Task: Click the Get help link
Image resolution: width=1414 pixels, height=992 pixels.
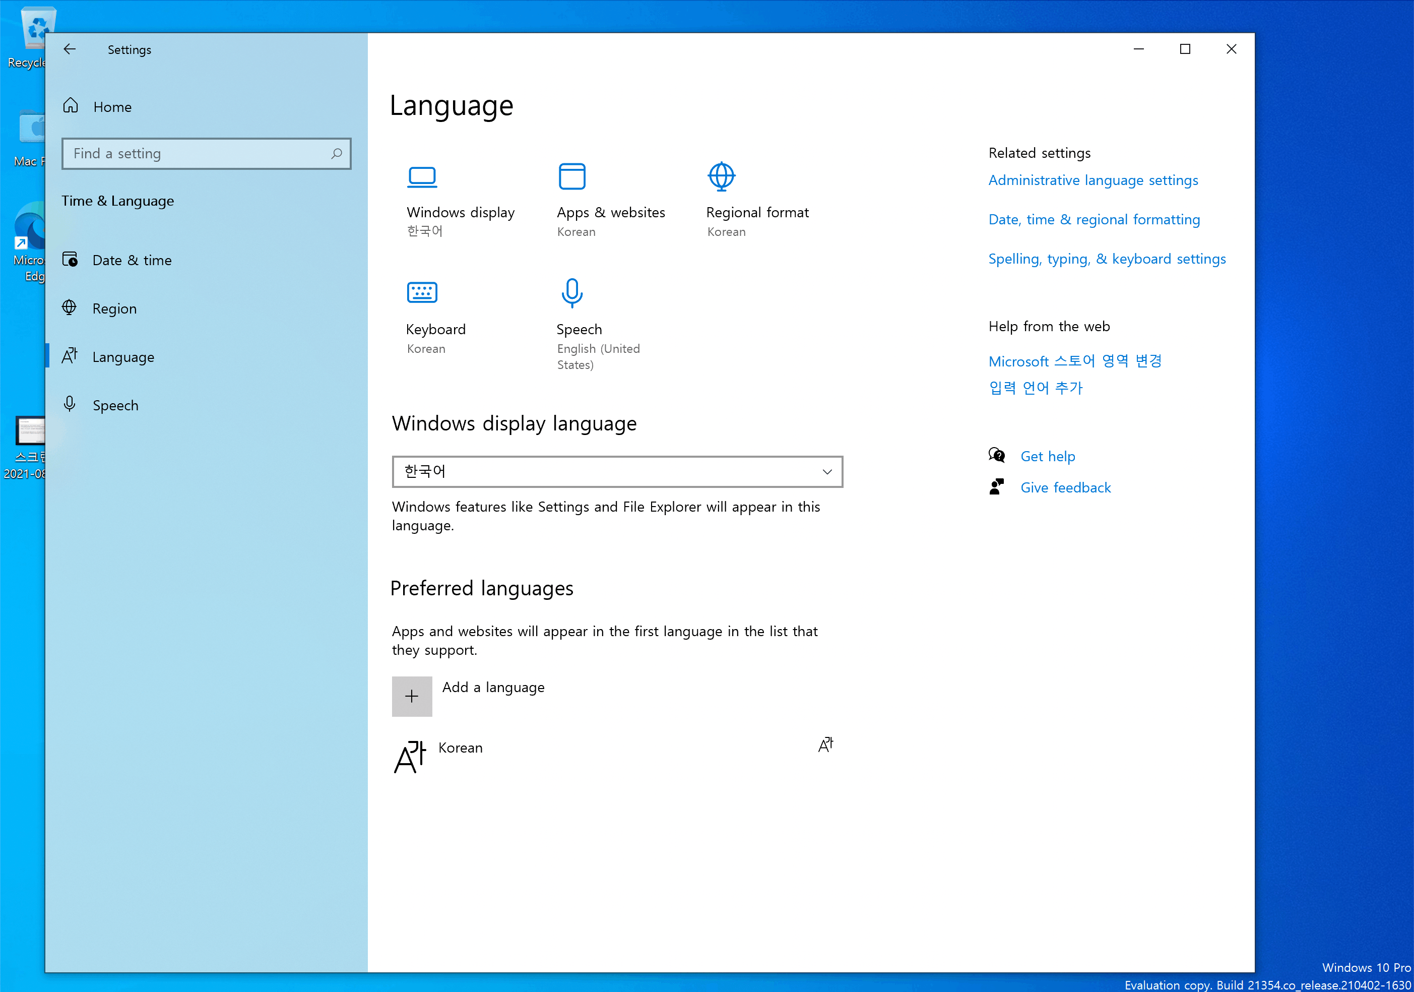Action: click(x=1047, y=457)
